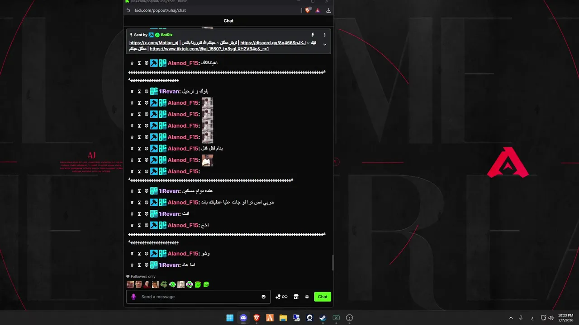Open the Arabic input language switcher
Image resolution: width=579 pixels, height=325 pixels.
tap(532, 318)
